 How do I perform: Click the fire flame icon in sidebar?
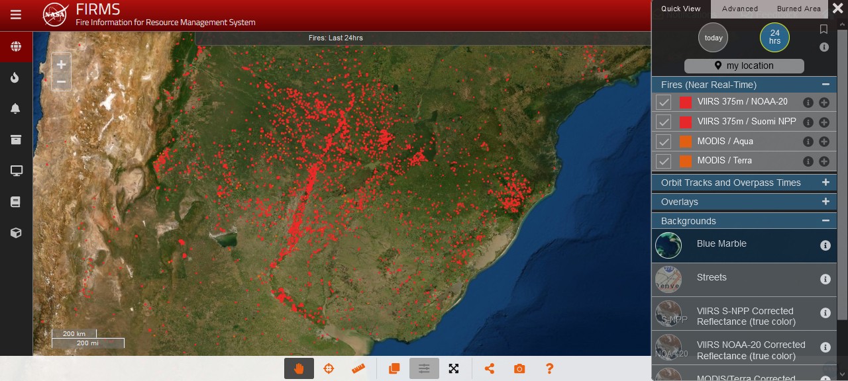(16, 77)
